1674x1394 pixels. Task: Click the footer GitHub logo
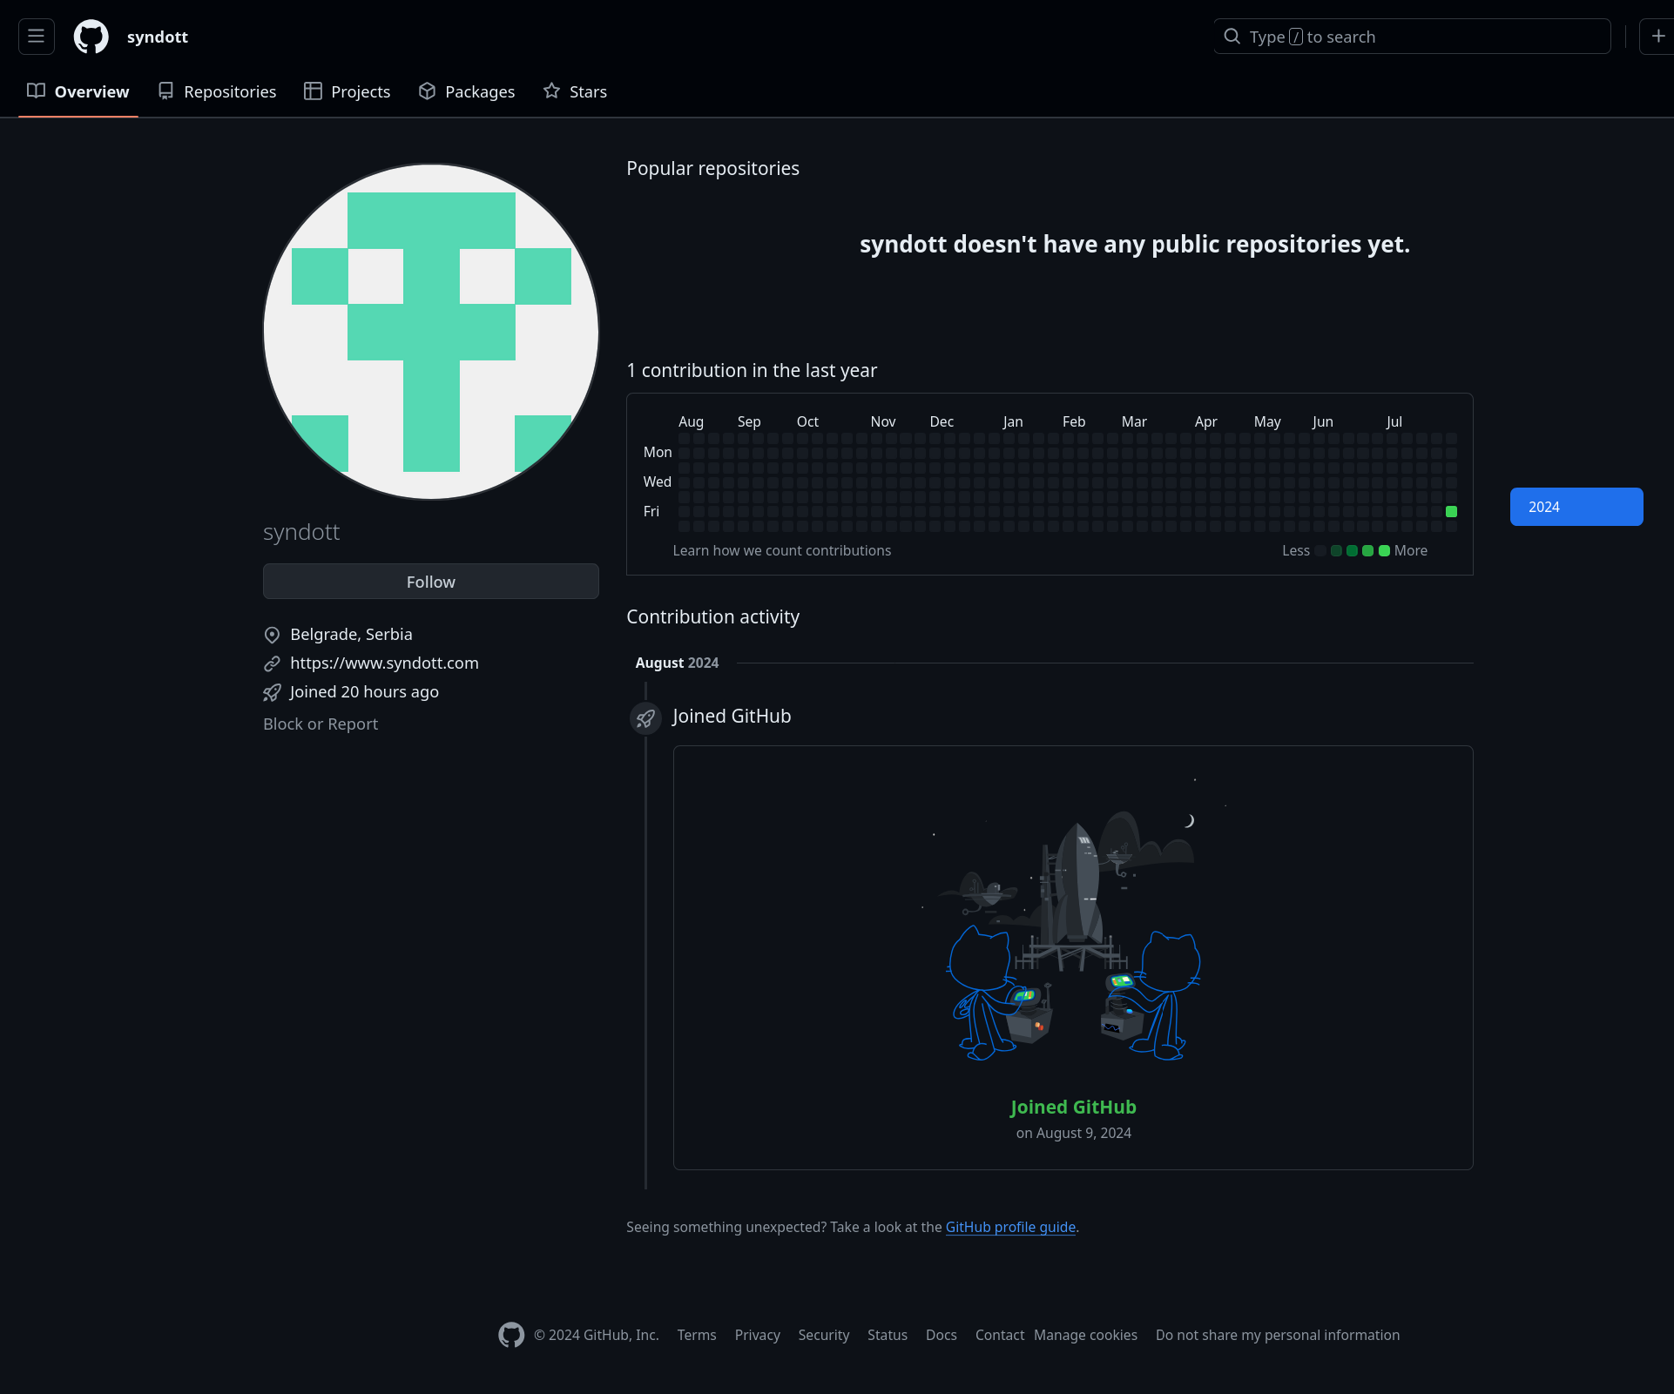coord(511,1335)
